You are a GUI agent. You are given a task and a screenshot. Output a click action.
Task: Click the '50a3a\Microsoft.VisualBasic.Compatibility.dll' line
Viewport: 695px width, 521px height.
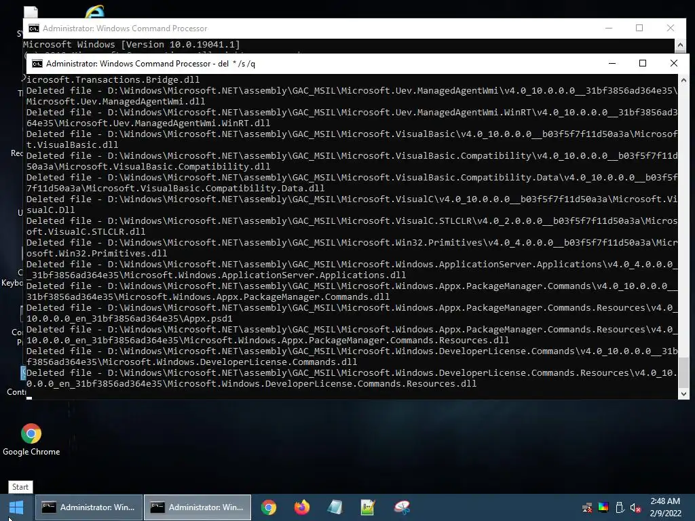click(x=148, y=167)
